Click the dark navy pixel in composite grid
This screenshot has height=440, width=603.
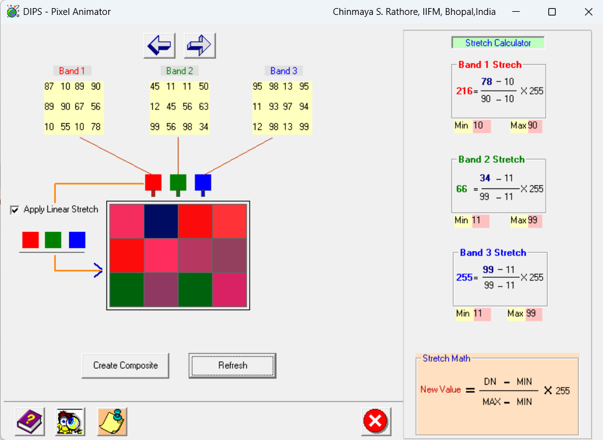point(161,221)
